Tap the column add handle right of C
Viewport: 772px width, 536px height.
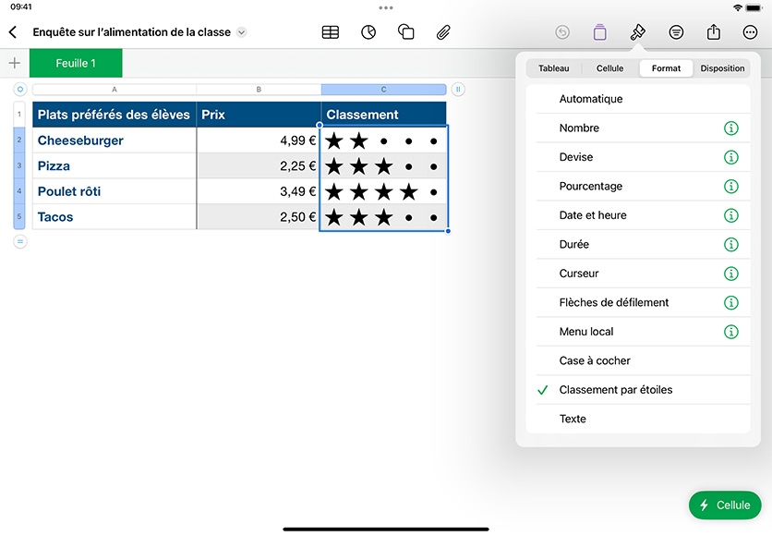[458, 89]
